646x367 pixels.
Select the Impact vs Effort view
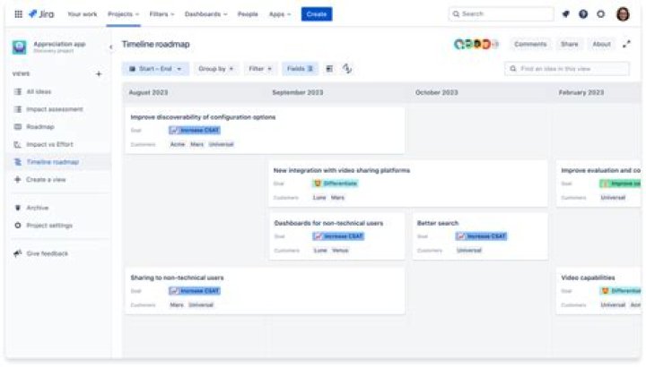point(49,144)
